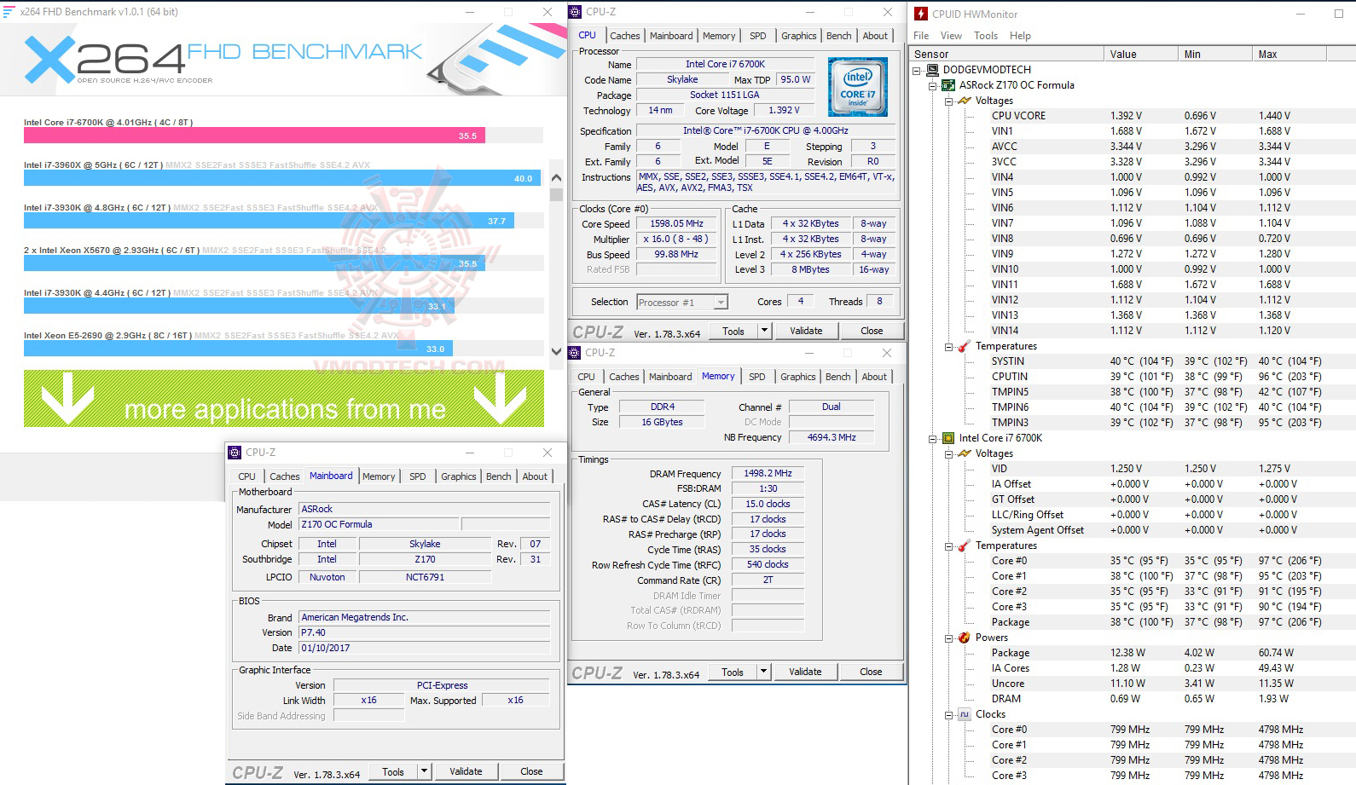1356x785 pixels.
Task: Click the motherboard Temperatures thermometer icon
Action: 965,346
